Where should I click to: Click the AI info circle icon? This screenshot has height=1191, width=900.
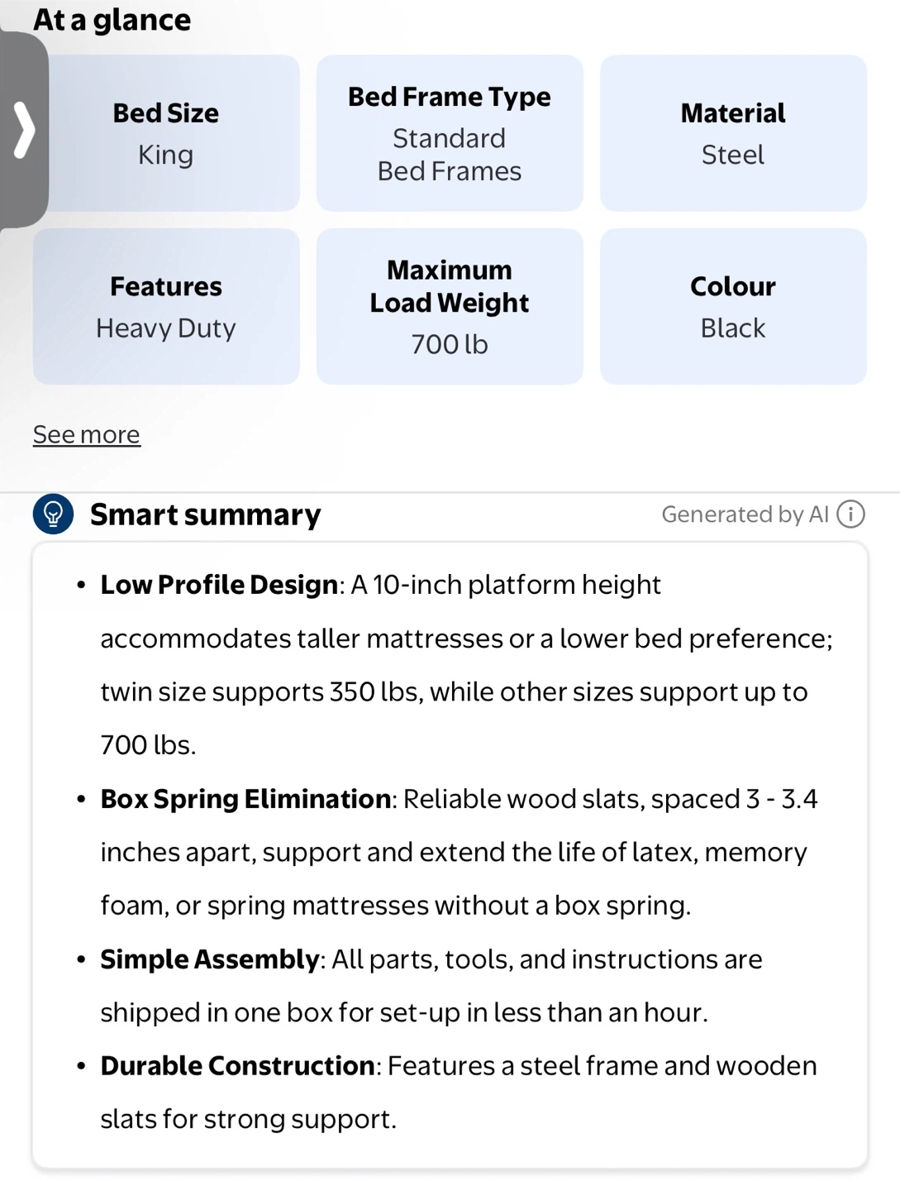click(850, 514)
